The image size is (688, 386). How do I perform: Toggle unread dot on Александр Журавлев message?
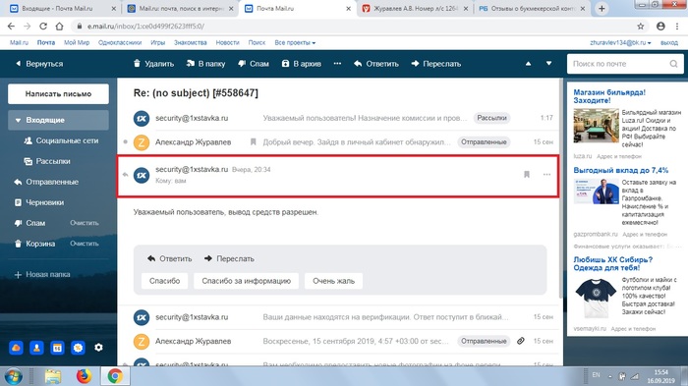[126, 142]
